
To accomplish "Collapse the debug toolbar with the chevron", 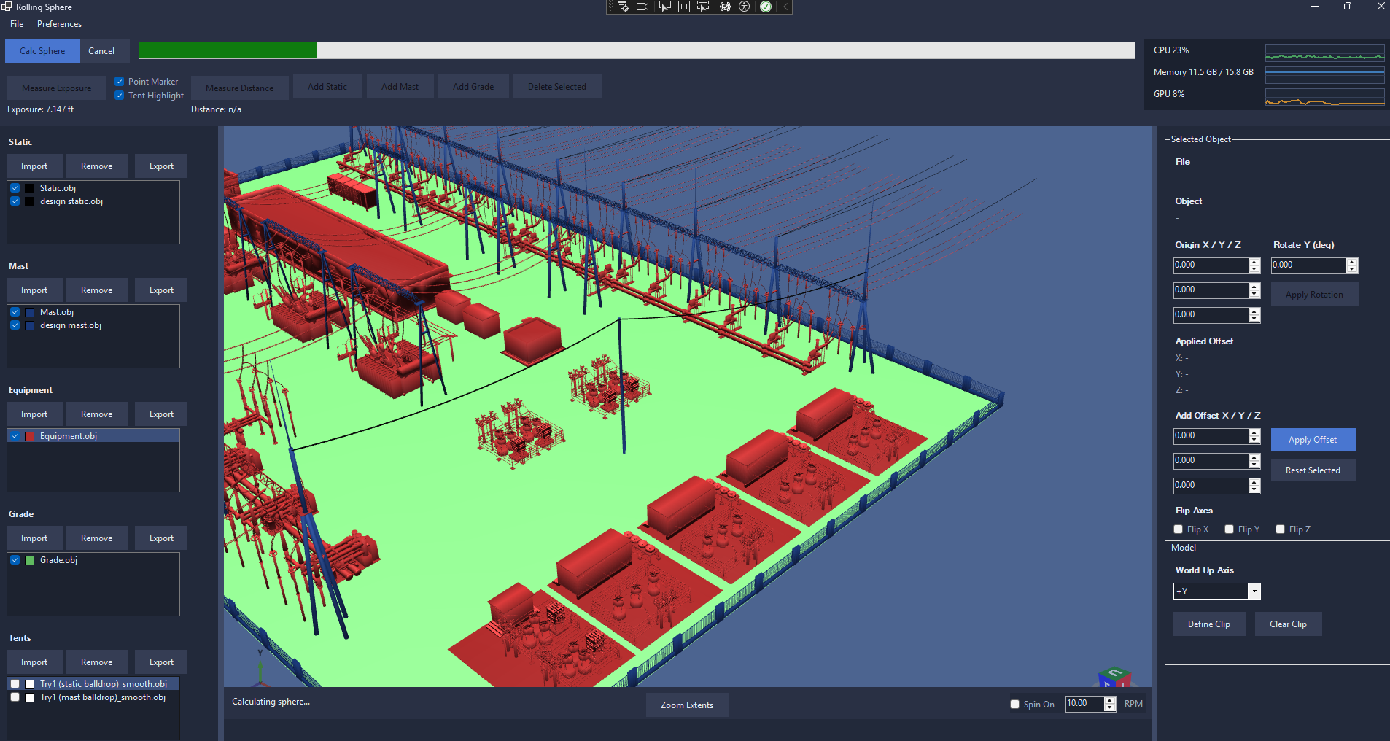I will [x=785, y=7].
